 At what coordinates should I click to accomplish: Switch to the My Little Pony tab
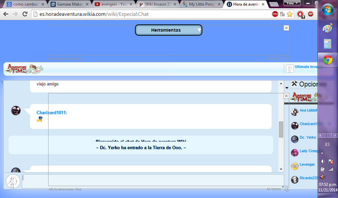pos(202,4)
